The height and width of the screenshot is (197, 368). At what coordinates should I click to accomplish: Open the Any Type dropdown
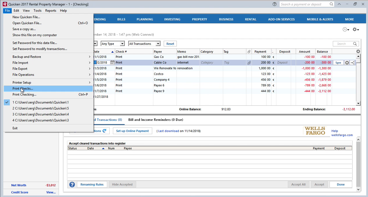coord(112,43)
